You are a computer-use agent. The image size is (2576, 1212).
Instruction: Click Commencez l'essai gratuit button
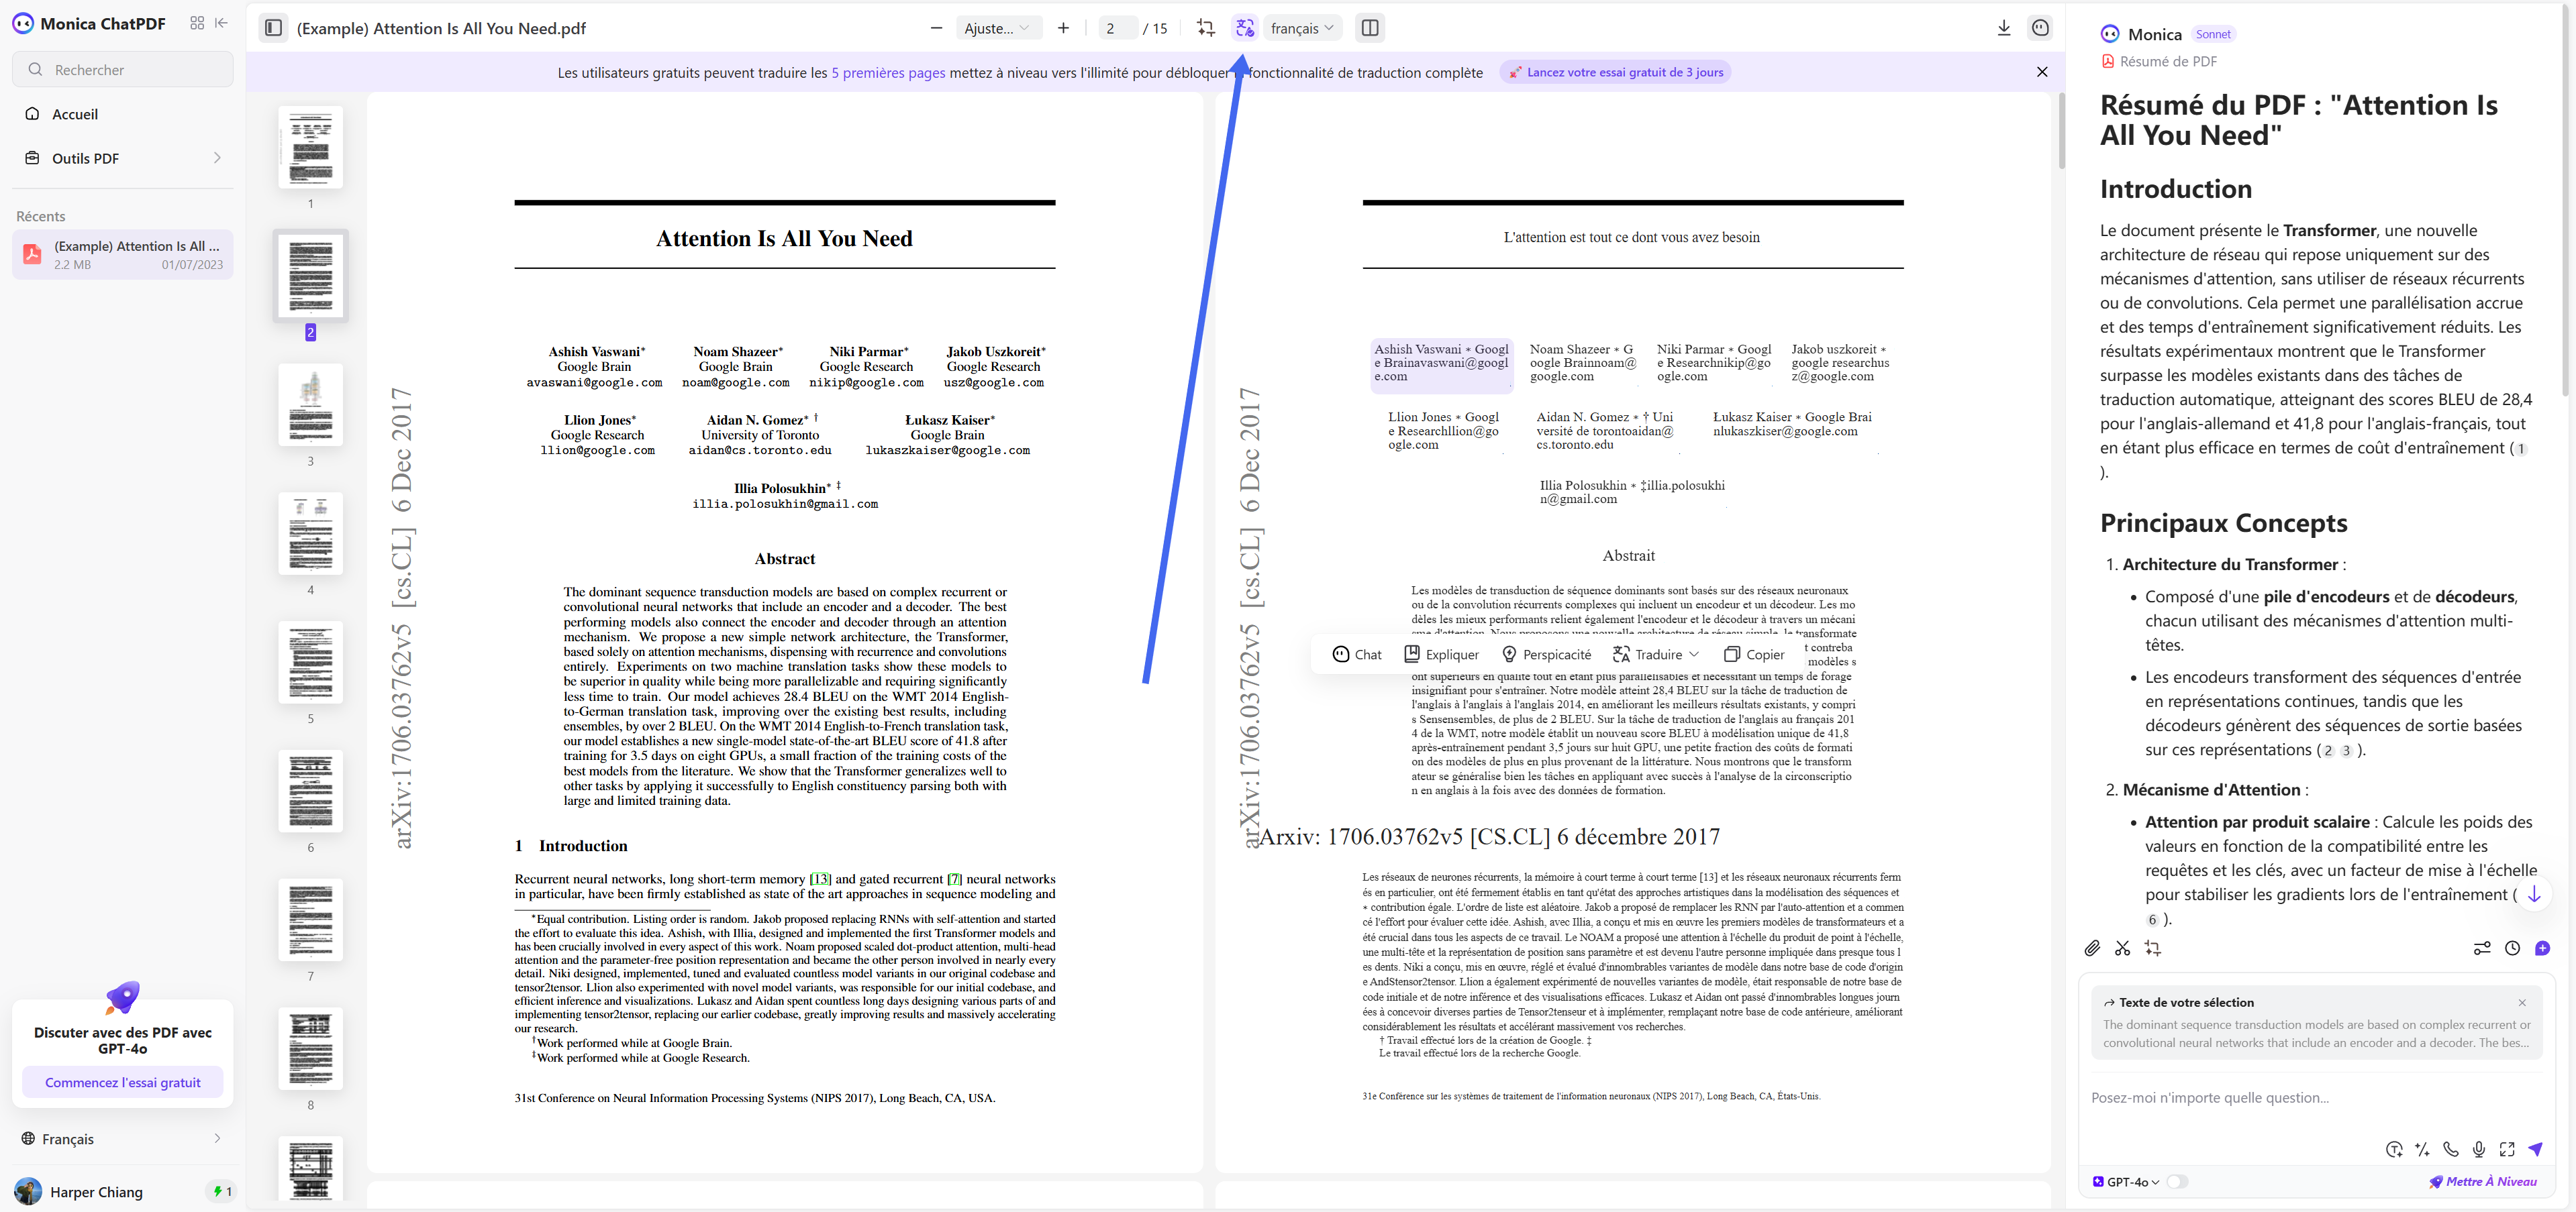pyautogui.click(x=122, y=1082)
